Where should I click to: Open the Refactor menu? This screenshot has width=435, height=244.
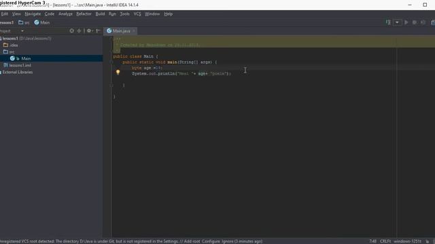click(x=84, y=14)
